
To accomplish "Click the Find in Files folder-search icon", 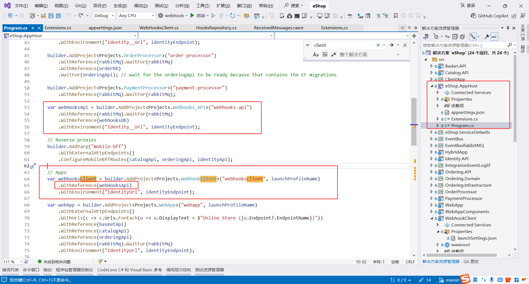I will [x=247, y=16].
